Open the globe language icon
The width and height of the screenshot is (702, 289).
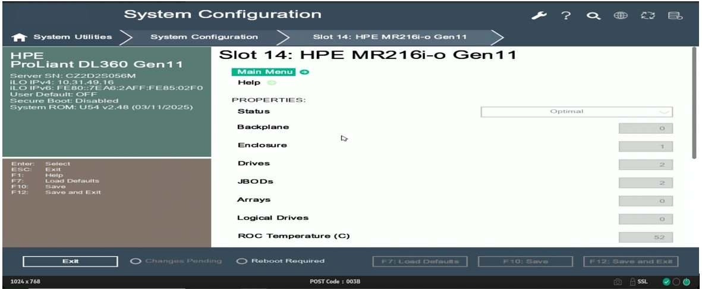pyautogui.click(x=621, y=15)
